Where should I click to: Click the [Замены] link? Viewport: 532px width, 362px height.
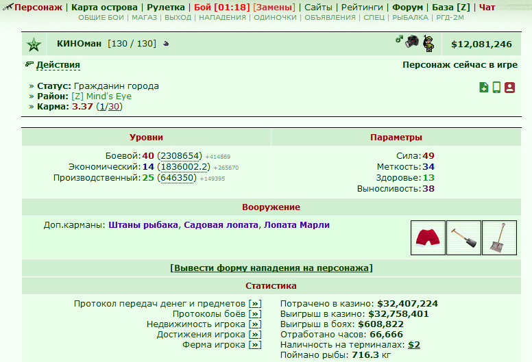point(274,7)
